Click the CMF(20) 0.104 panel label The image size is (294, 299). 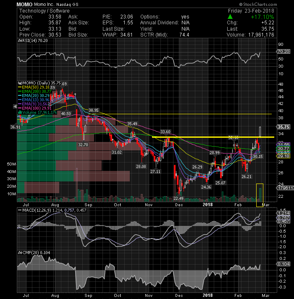36,253
